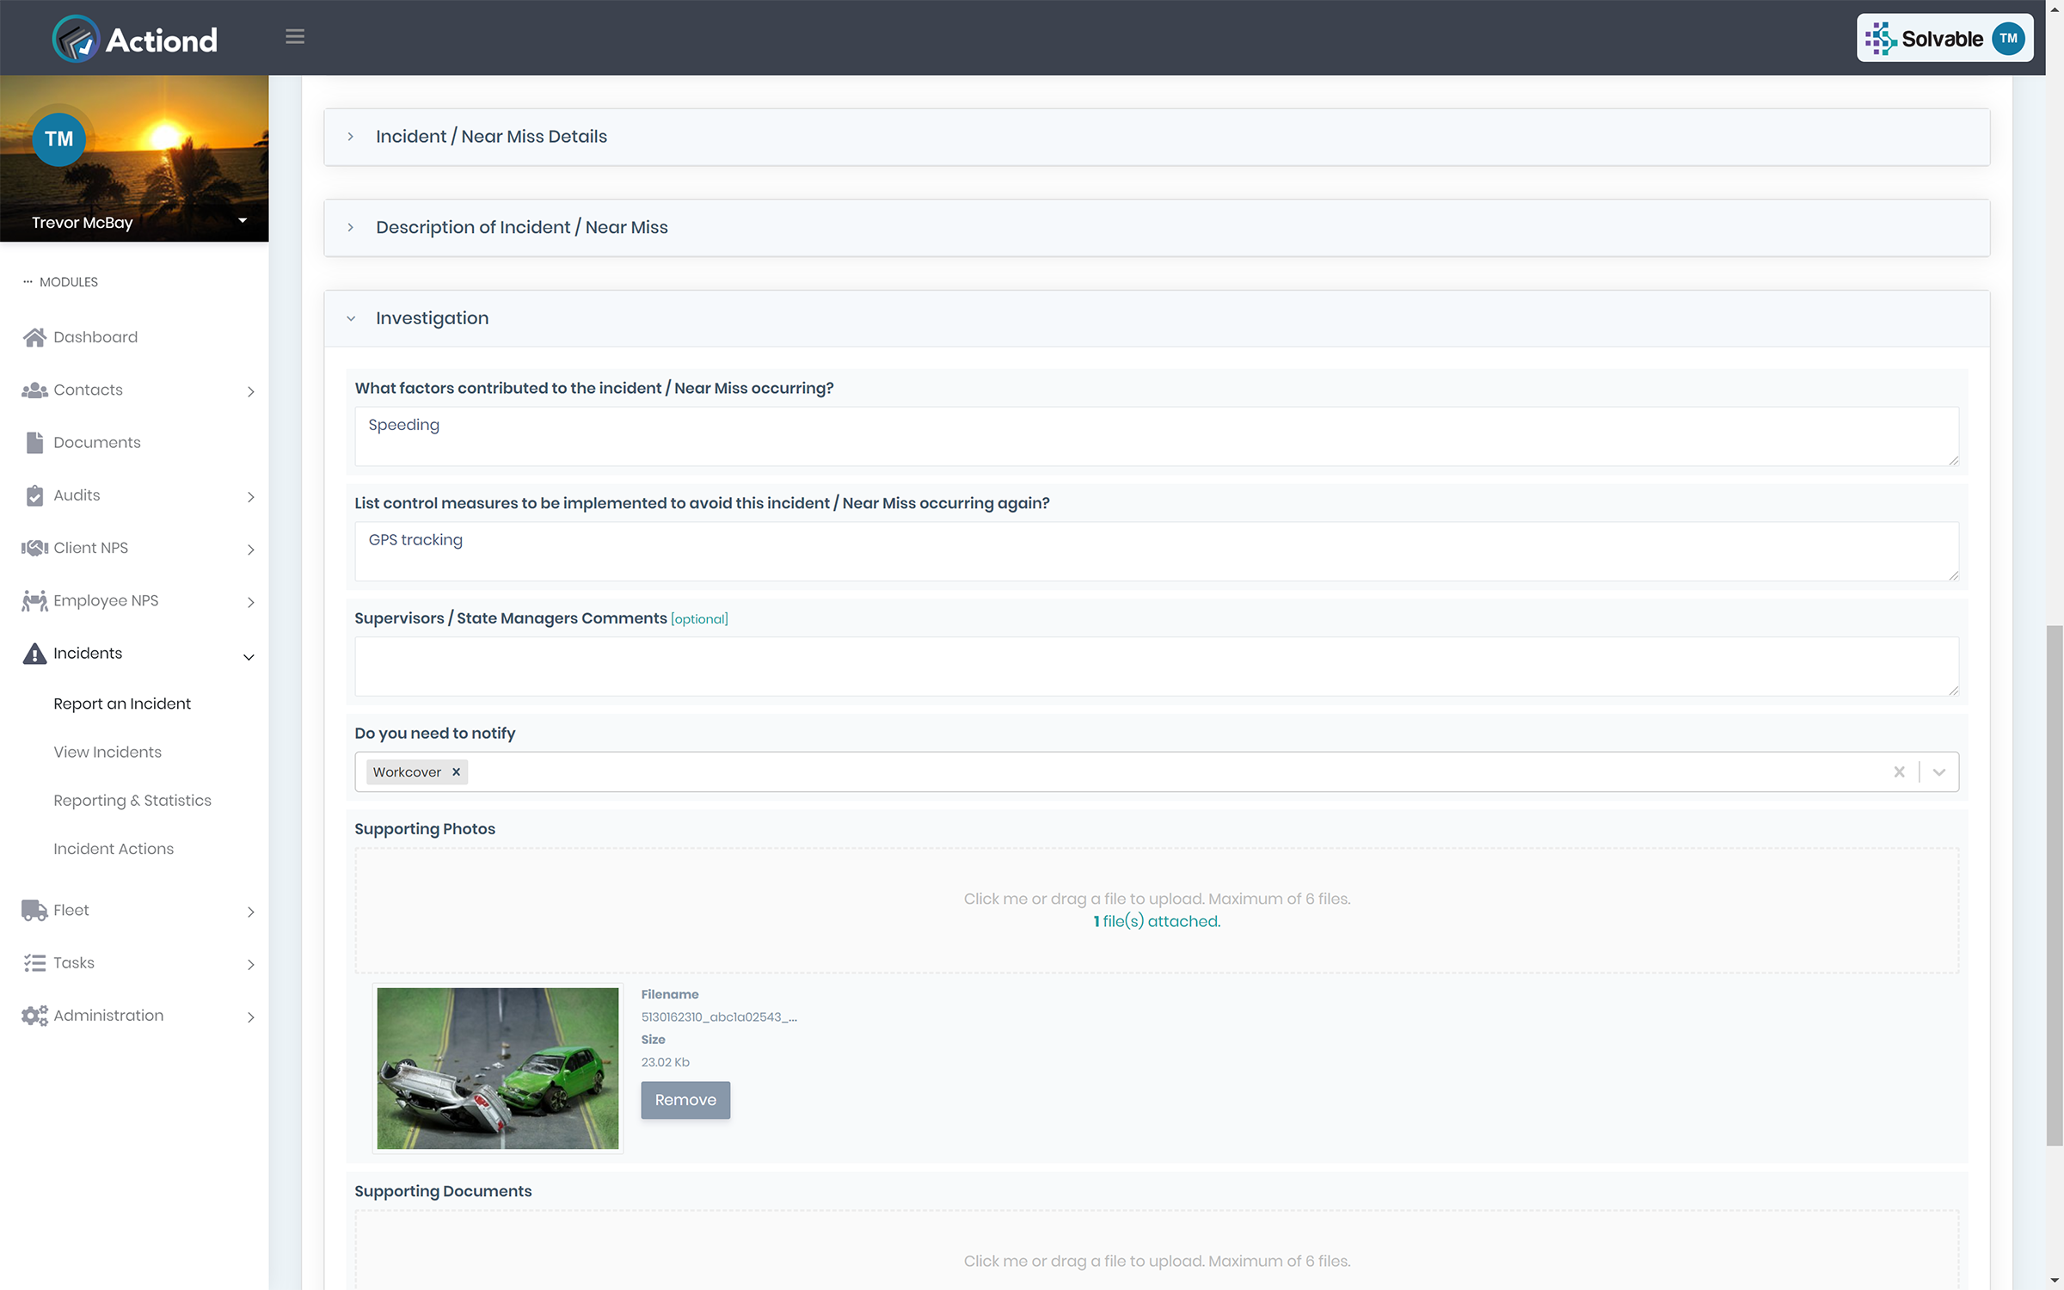Click the Fleet truck icon
This screenshot has height=1290, width=2064.
33,908
